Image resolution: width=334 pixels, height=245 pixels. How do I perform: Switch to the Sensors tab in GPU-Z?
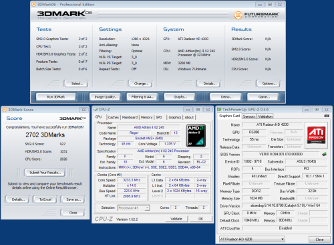pyautogui.click(x=248, y=116)
